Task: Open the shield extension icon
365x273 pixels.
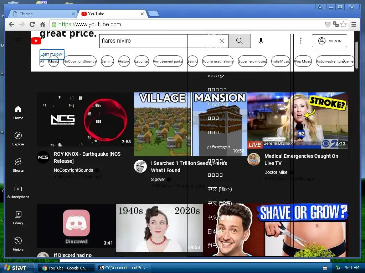Action: coord(328,25)
